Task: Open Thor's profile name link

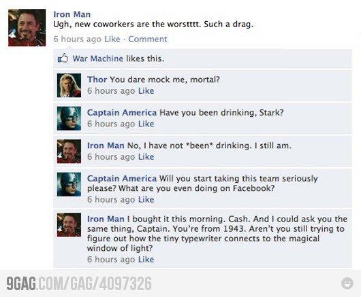Action: tap(97, 80)
